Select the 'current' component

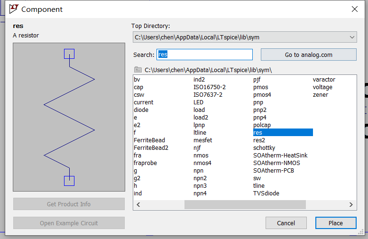pyautogui.click(x=143, y=102)
